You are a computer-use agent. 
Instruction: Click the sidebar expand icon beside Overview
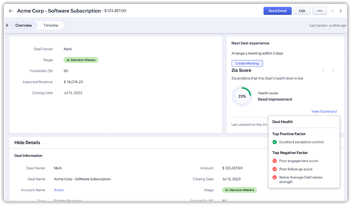[x=7, y=25]
